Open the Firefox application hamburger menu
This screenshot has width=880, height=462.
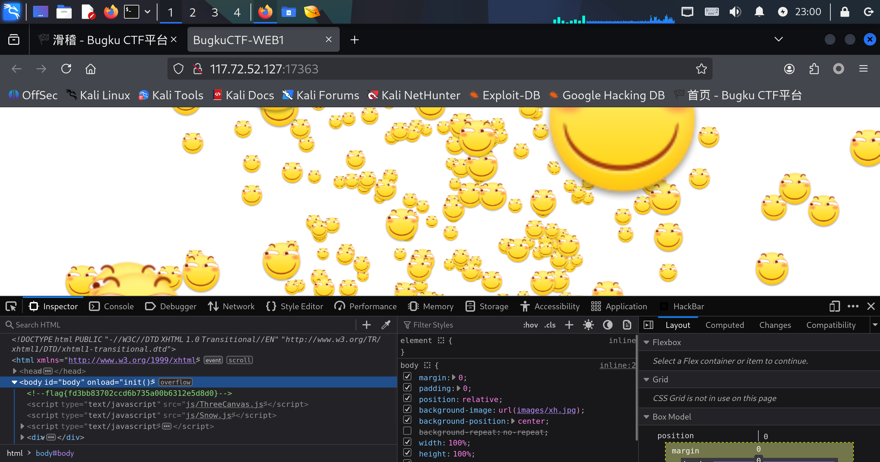click(x=863, y=69)
